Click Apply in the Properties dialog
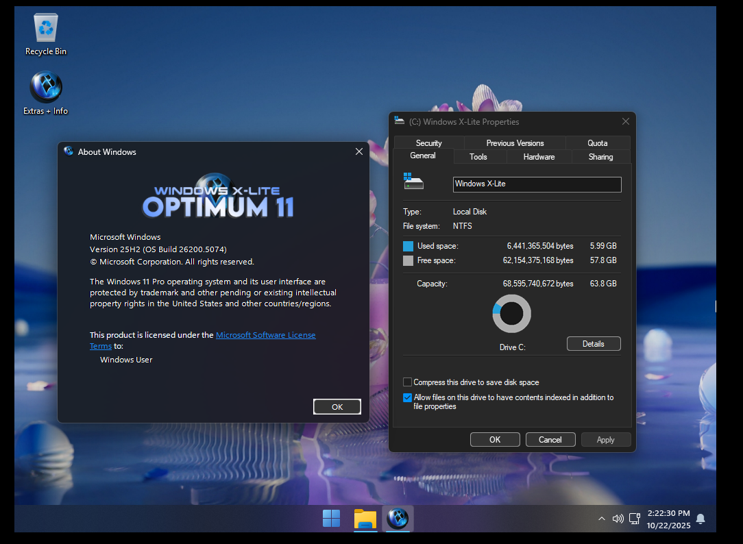The image size is (743, 544). [x=606, y=439]
